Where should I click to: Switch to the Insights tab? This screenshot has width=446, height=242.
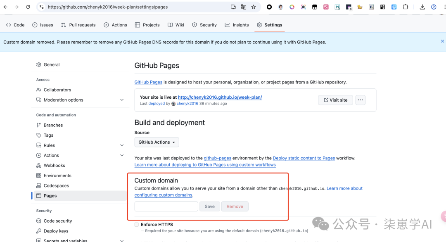[x=237, y=25]
